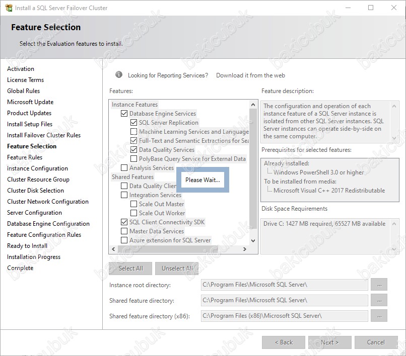This screenshot has height=356, width=406.
Task: Tick the Integration Services checkbox
Action: [x=124, y=195]
